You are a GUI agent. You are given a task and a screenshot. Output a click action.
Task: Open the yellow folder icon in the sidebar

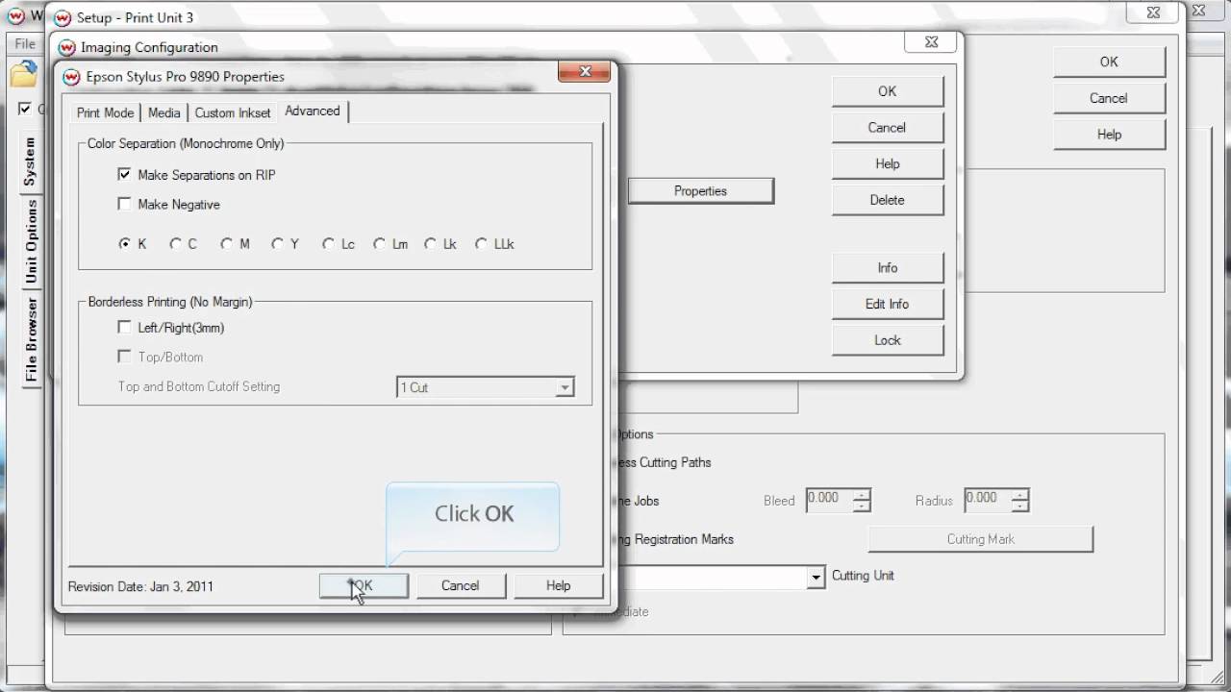coord(23,75)
